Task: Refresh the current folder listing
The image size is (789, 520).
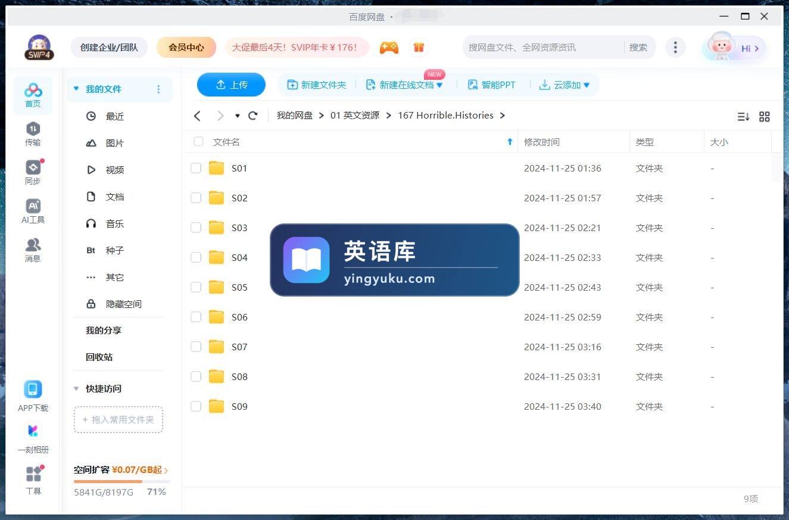Action: click(x=252, y=116)
